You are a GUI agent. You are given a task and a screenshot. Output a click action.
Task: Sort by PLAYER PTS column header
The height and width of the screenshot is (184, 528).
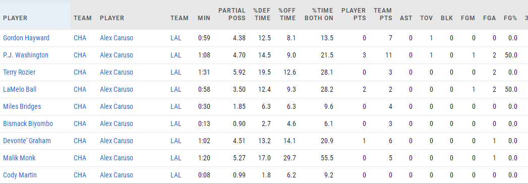354,15
